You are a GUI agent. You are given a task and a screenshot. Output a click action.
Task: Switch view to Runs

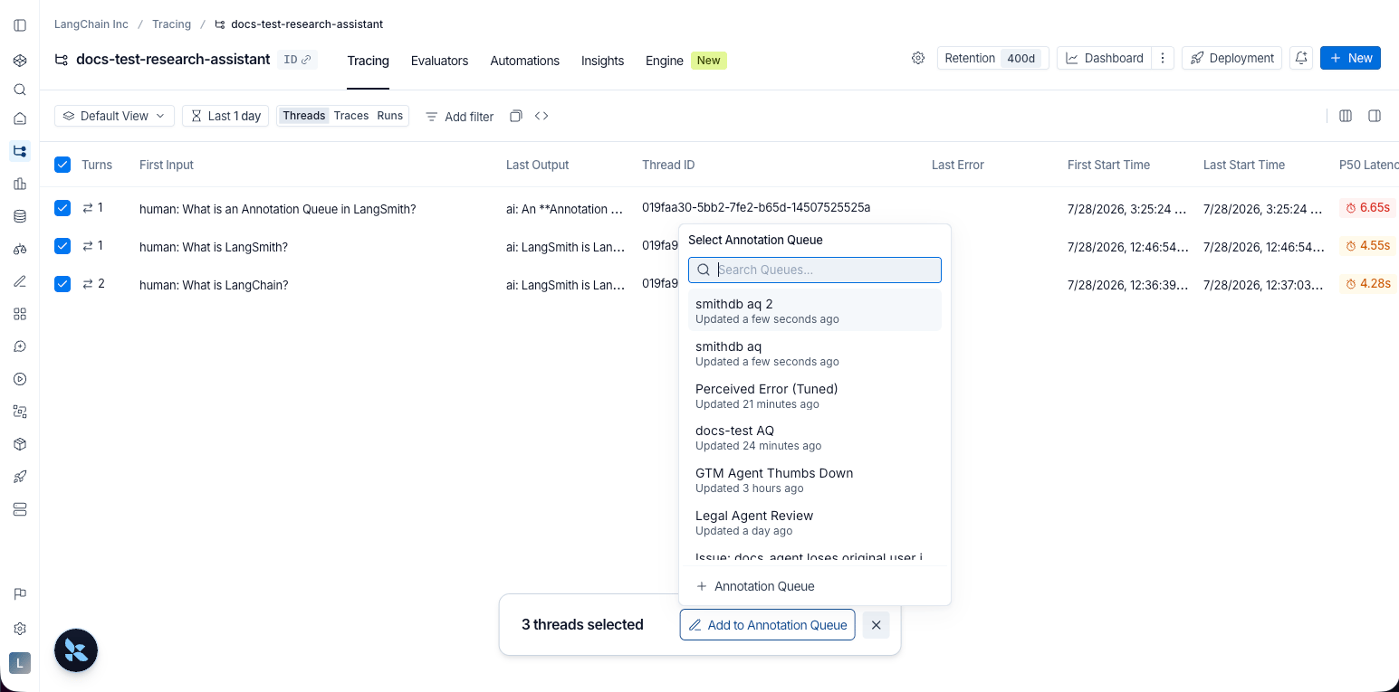(390, 116)
